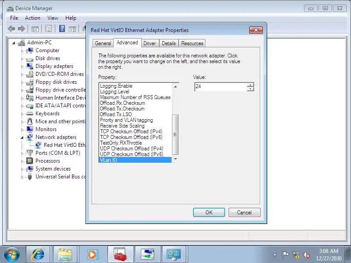Select the Display adapters category icon

click(x=29, y=66)
